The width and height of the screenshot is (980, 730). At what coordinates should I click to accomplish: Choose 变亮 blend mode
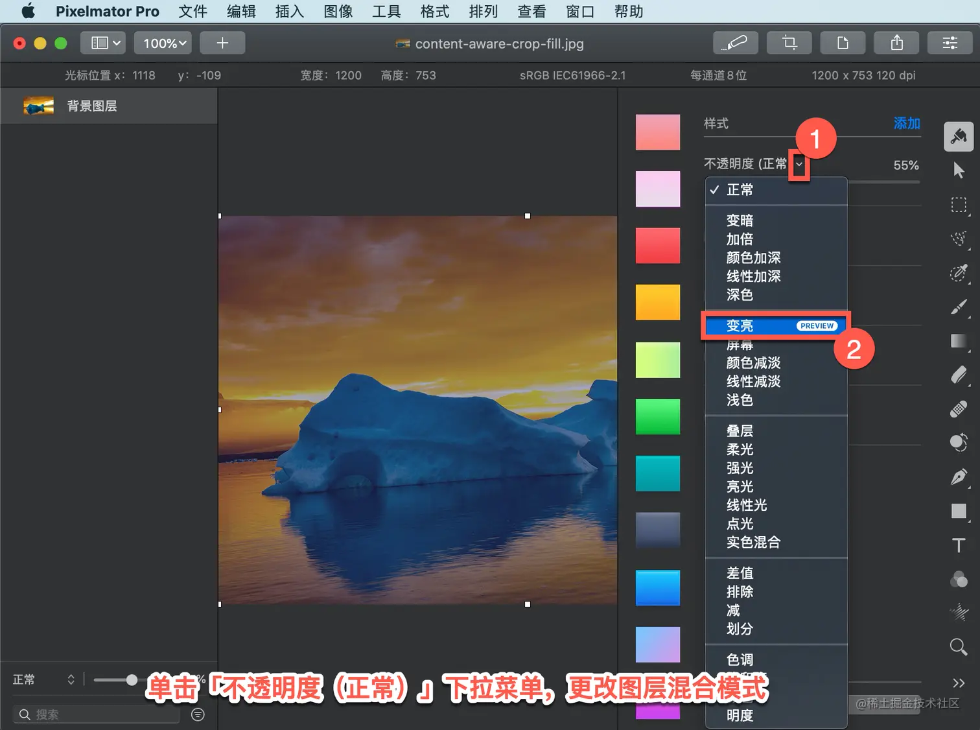coord(776,325)
